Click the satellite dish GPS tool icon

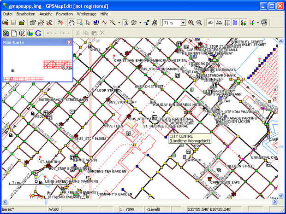tap(147, 23)
